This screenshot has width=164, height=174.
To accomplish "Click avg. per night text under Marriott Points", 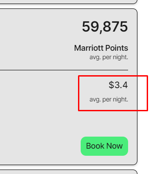I will [109, 57].
